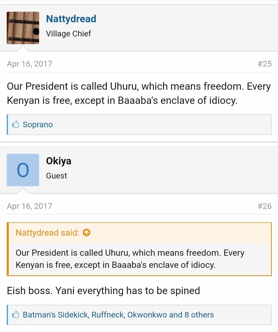Open Batman's Sidekick profile link
Screen dimensions: 278x332
click(x=55, y=315)
